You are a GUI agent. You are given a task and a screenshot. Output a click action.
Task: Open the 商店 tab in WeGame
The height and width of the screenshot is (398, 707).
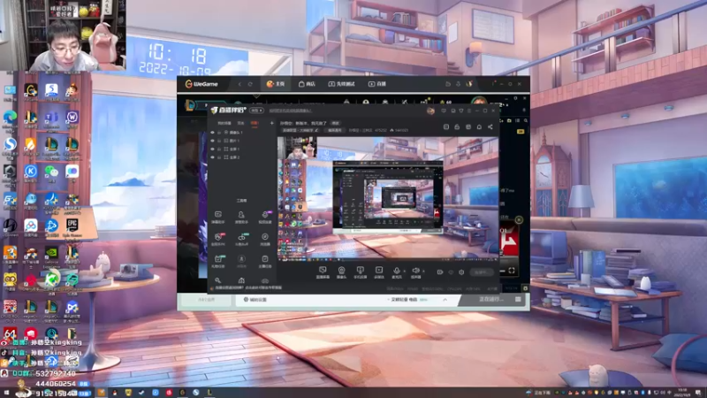pos(307,84)
